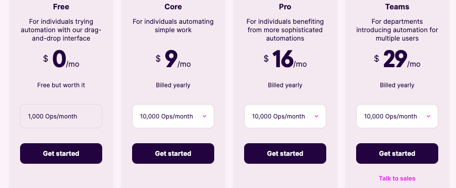
Task: Click Get started under the Pro plan
Action: click(285, 153)
